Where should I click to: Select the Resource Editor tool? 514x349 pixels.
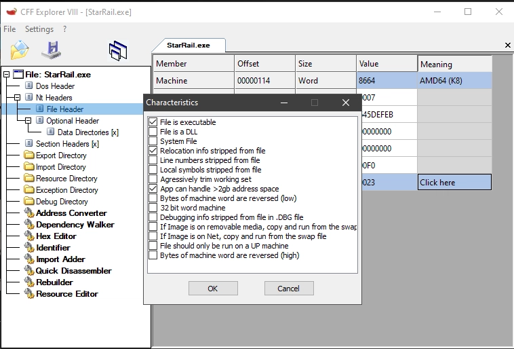(x=66, y=294)
